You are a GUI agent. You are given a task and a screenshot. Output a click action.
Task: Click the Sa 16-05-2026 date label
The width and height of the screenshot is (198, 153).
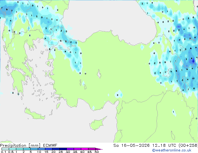pyautogui.click(x=131, y=146)
